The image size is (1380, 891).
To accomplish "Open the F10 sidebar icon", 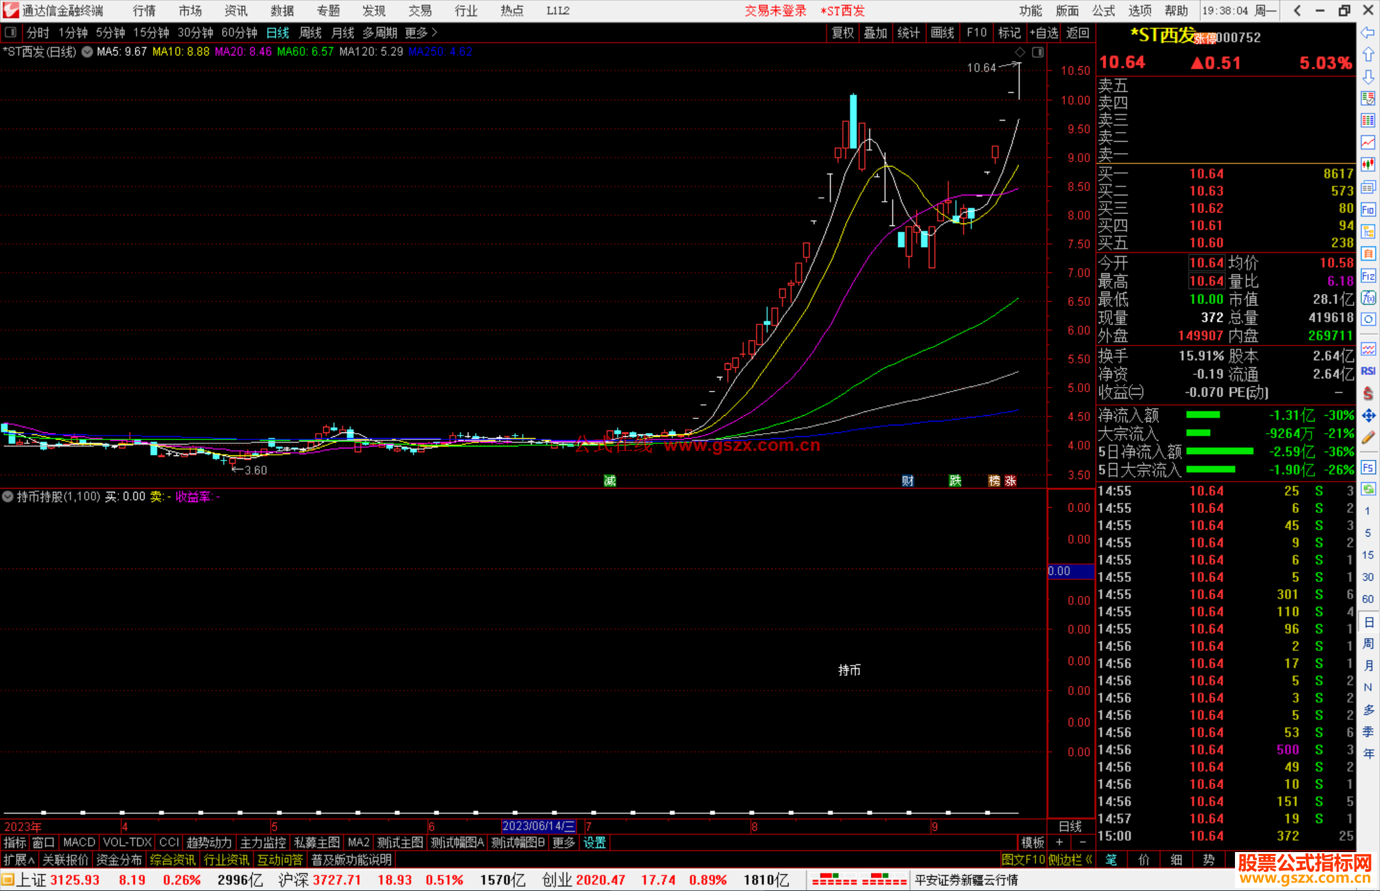I will point(1368,209).
